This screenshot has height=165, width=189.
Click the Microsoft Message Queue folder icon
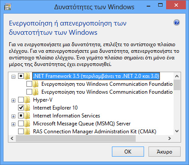pyautogui.click(x=27, y=124)
